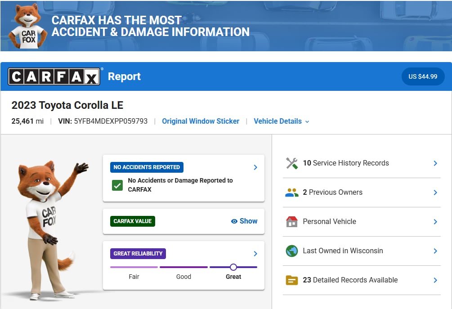Click No Accidents or Damage Reported text
Image resolution: width=452 pixels, height=309 pixels.
coord(180,185)
